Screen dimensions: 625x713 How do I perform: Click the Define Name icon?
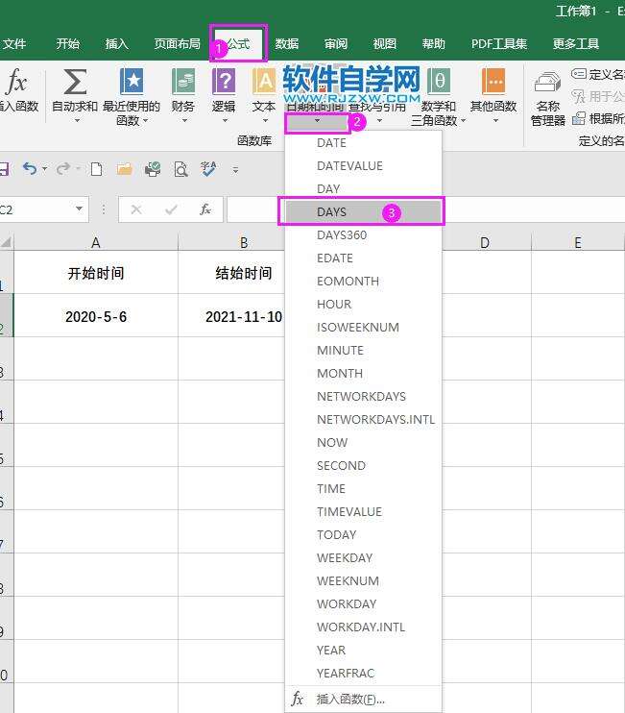pos(579,74)
